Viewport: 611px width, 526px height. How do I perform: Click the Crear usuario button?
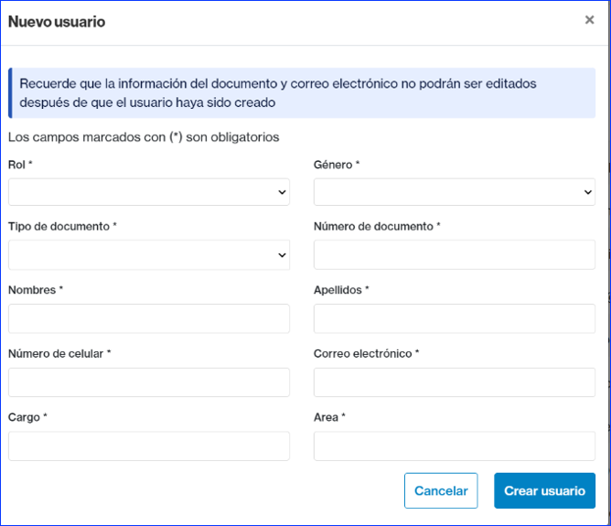(x=544, y=490)
